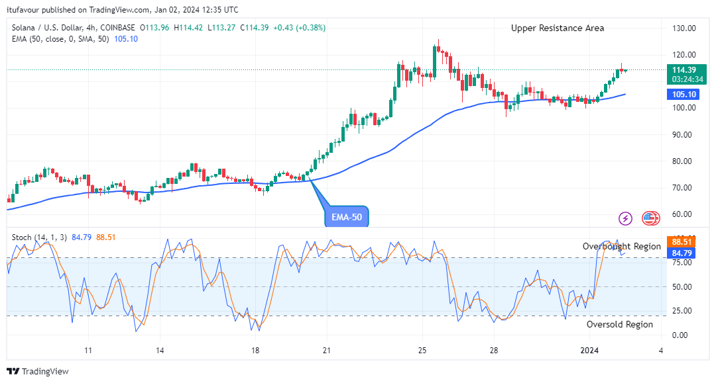Click the 90.00 price axis label

pos(682,135)
